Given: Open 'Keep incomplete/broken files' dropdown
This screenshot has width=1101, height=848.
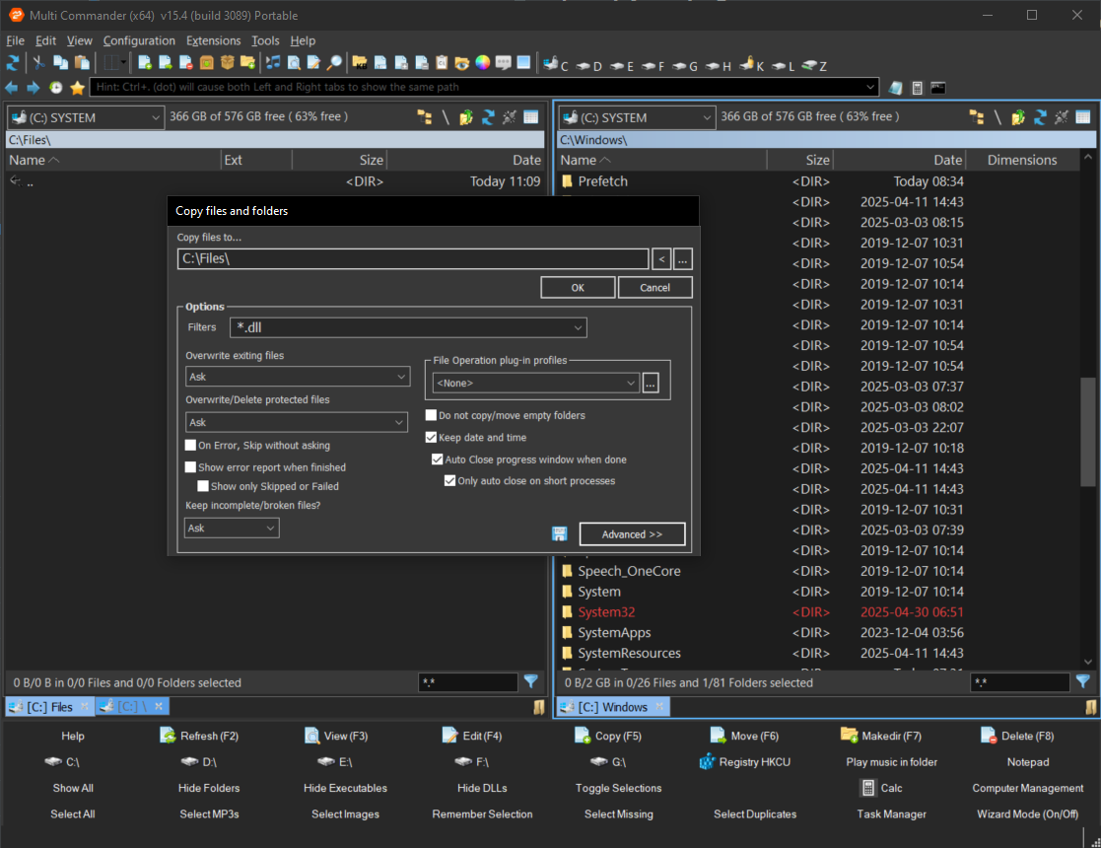Looking at the screenshot, I should pyautogui.click(x=270, y=528).
